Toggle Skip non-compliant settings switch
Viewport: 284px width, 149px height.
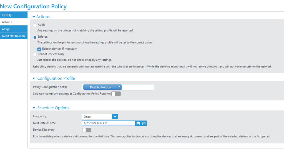[116, 94]
